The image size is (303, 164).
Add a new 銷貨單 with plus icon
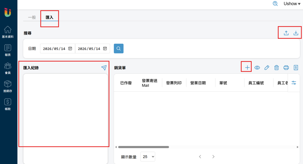(247, 68)
